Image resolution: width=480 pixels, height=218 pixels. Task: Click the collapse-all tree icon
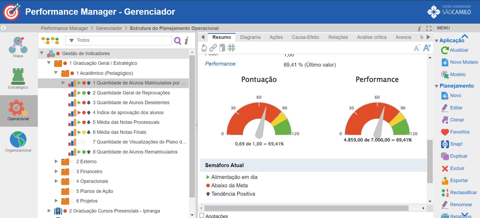[55, 40]
